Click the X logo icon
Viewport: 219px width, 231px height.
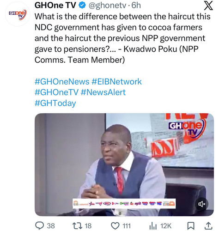pos(208,6)
